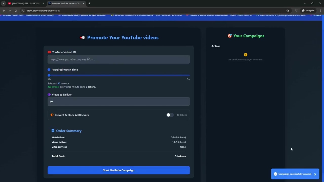Click 'No YouTube campaigns available.' text
This screenshot has width=324, height=182.
[x=246, y=59]
